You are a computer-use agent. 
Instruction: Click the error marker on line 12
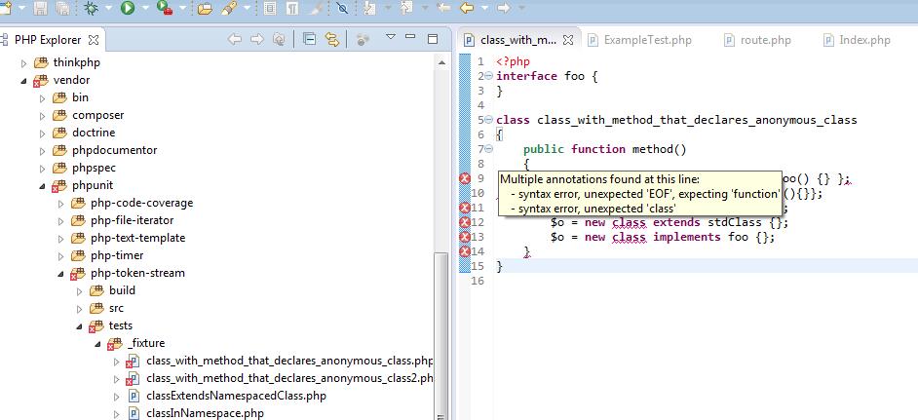(x=465, y=222)
